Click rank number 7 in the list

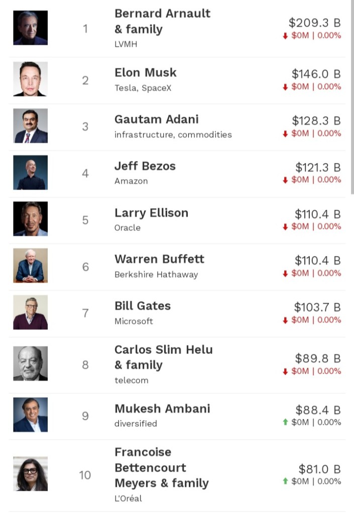tap(85, 313)
